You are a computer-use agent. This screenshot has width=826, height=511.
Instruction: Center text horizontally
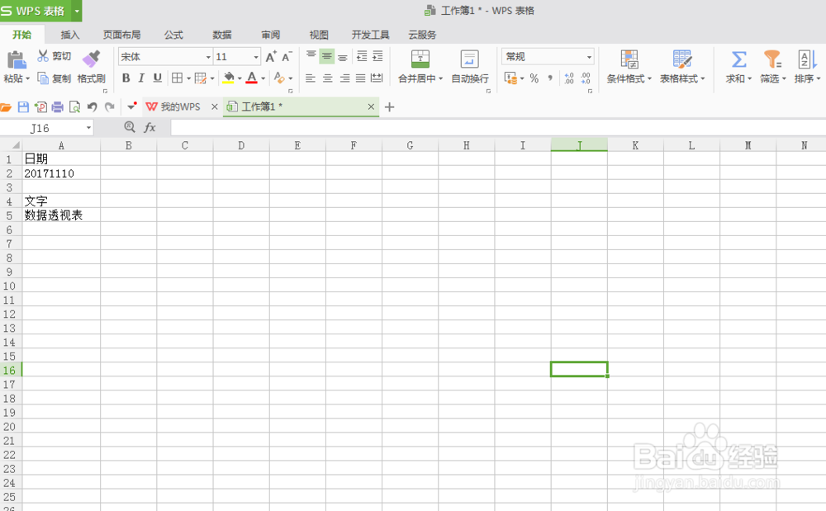point(327,78)
